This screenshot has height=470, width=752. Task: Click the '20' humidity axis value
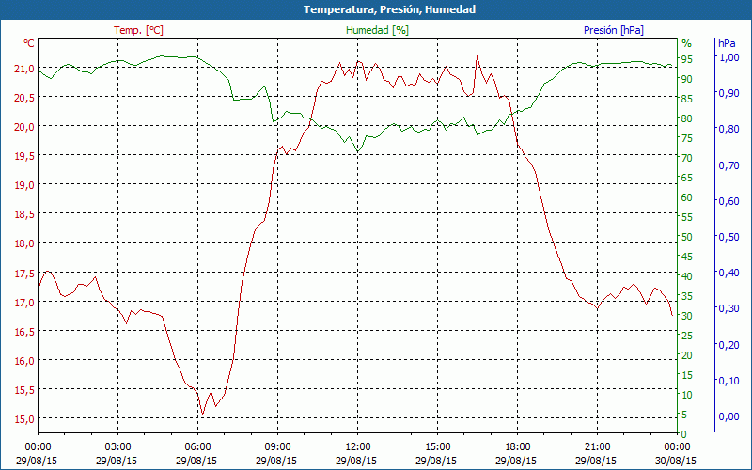tap(687, 356)
